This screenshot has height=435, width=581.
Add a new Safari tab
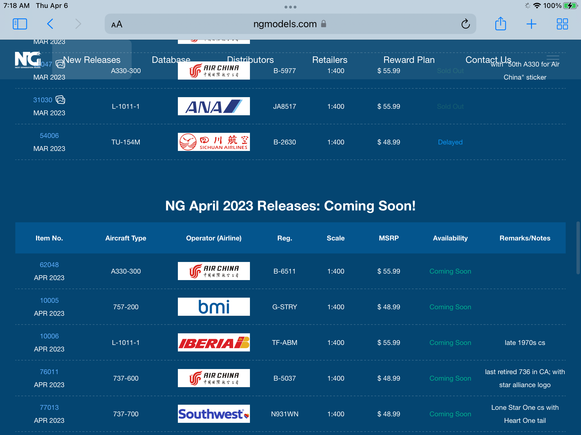pyautogui.click(x=531, y=24)
